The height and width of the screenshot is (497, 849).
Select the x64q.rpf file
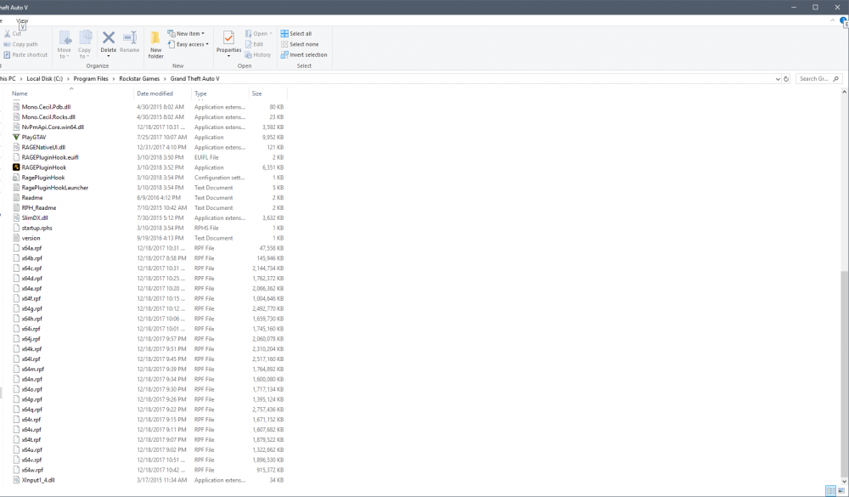tap(31, 409)
